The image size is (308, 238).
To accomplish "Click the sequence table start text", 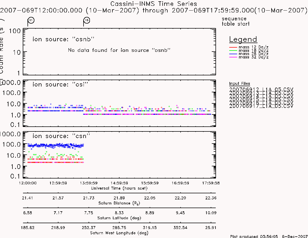I will pyautogui.click(x=236, y=21).
